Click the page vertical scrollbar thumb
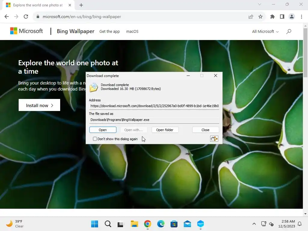The image size is (308, 231). tap(305, 53)
